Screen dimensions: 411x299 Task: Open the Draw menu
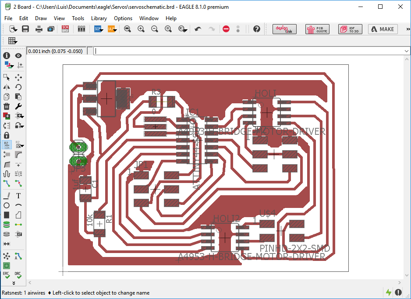coord(41,18)
